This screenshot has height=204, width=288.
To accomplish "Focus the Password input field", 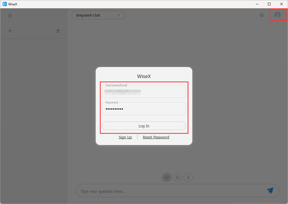I will [144, 108].
